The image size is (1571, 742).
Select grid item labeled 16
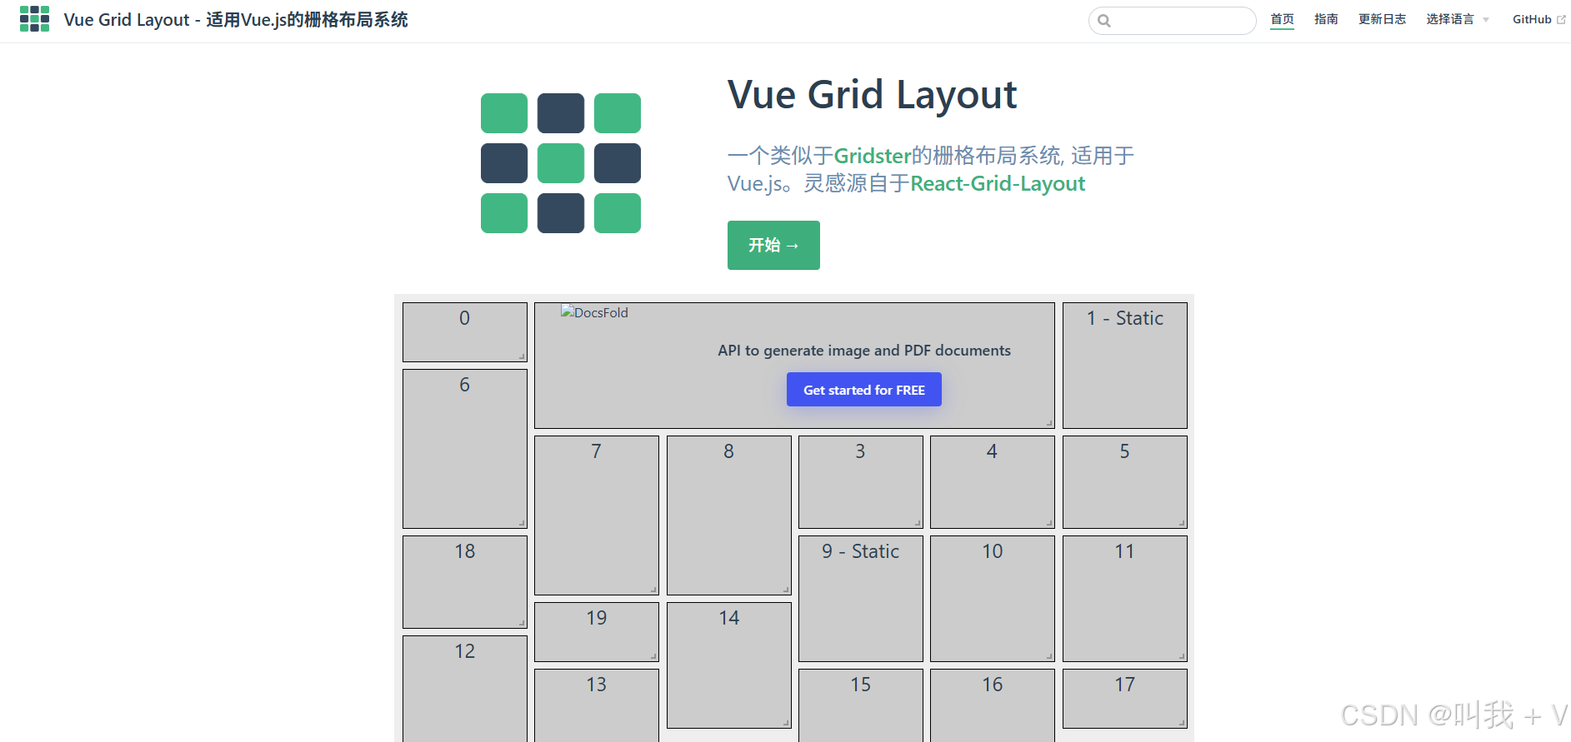993,705
